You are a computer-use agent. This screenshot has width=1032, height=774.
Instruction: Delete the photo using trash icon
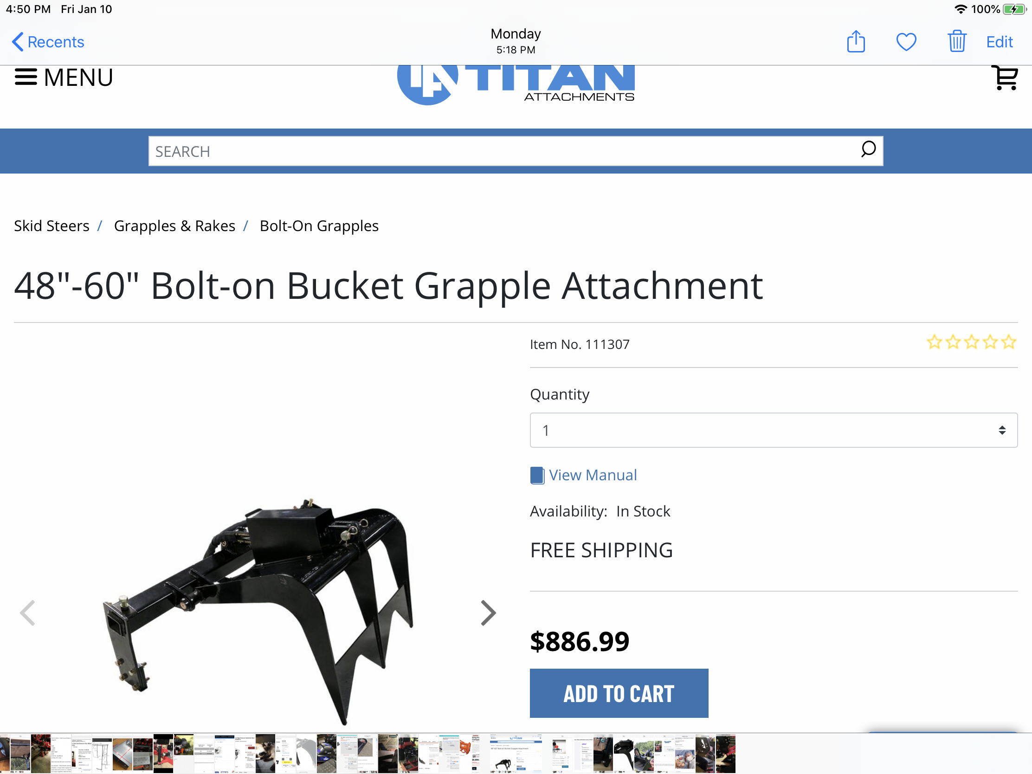coord(956,41)
